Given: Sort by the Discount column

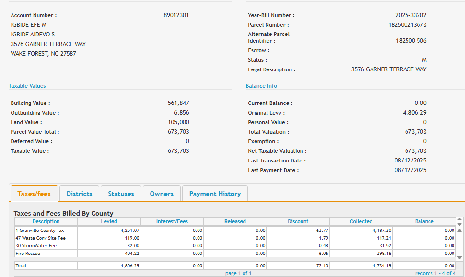Looking at the screenshot, I should [x=298, y=221].
